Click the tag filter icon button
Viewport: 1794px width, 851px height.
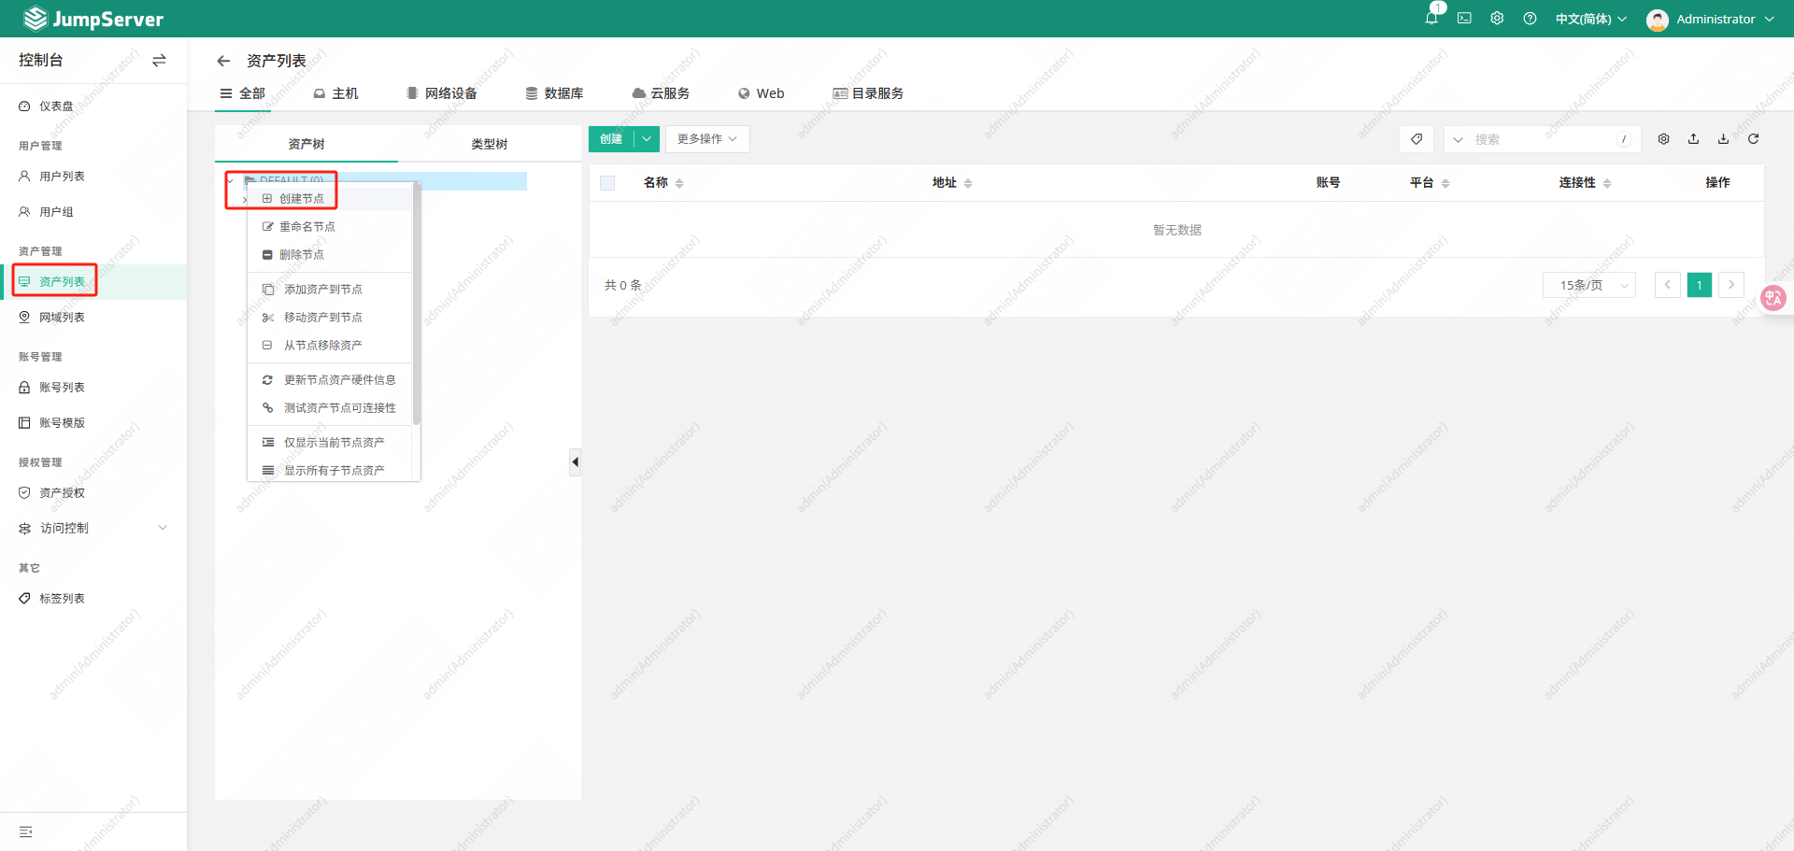coord(1417,139)
